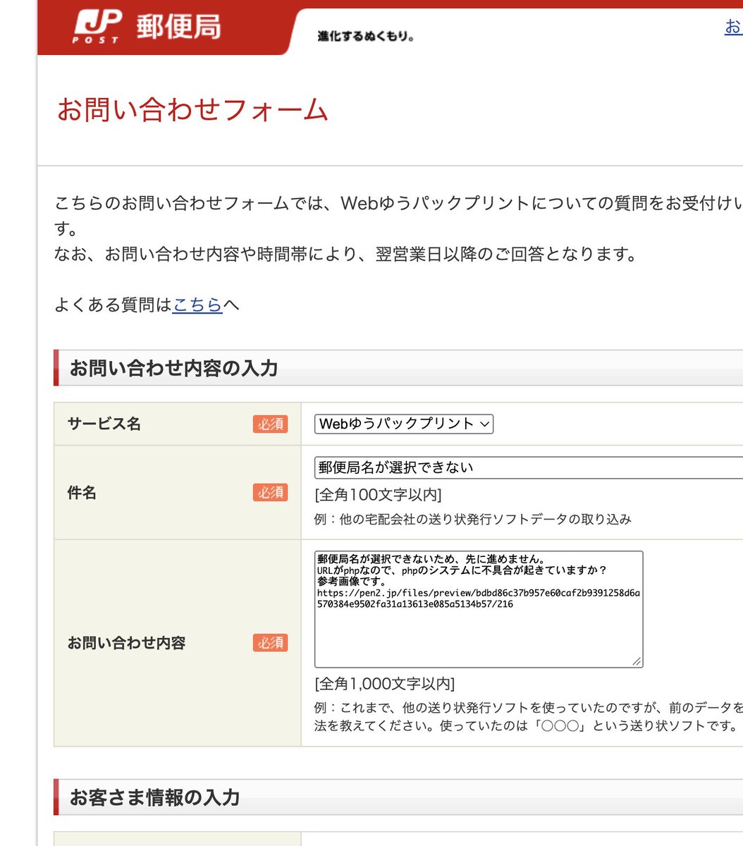
Task: Click the お問い合わせフォーム page title
Action: 192,111
